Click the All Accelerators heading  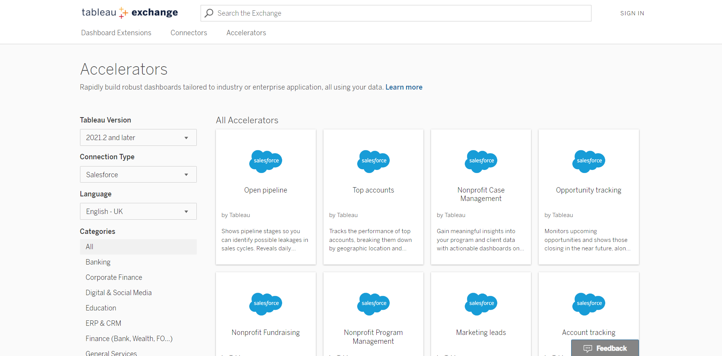point(247,120)
